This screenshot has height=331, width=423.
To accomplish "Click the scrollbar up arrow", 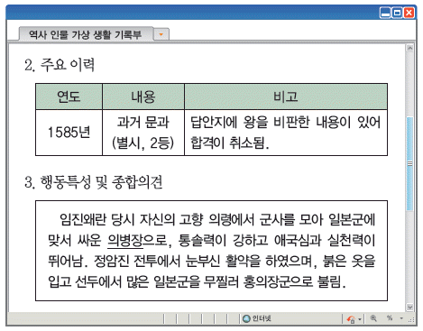I will [409, 48].
